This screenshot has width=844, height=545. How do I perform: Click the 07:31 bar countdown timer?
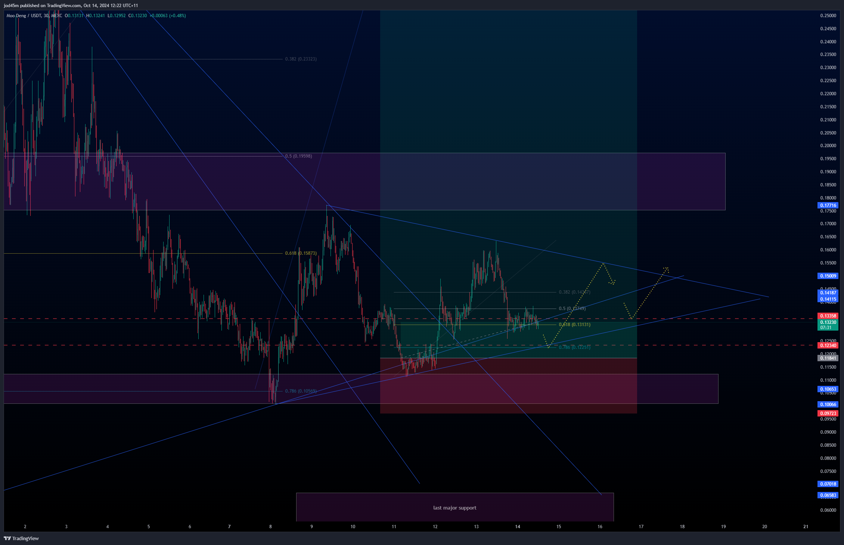pos(826,328)
